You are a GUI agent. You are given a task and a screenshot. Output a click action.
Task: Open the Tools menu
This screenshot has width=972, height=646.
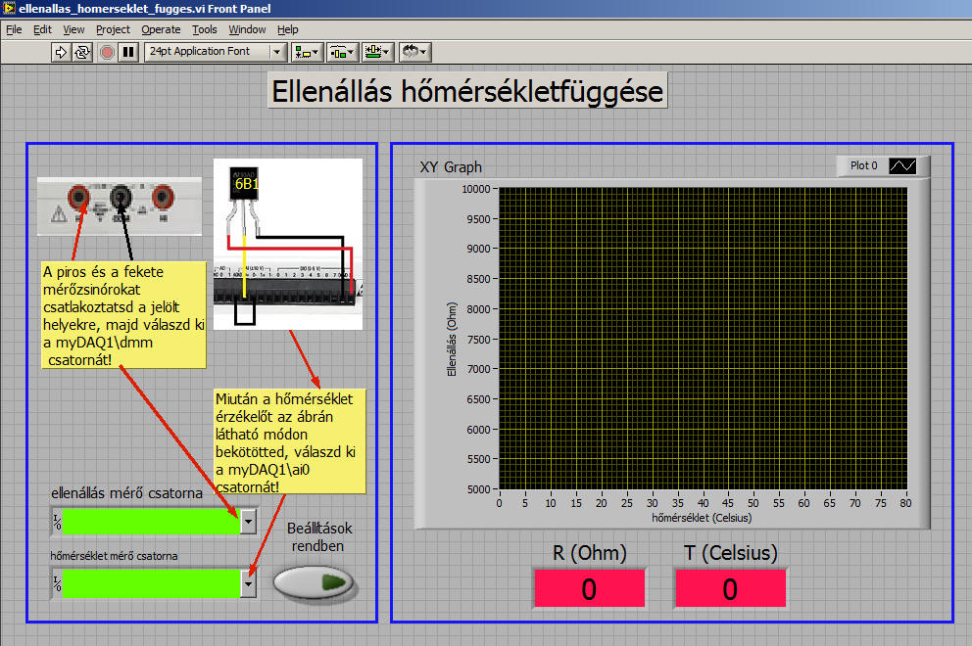tap(205, 29)
